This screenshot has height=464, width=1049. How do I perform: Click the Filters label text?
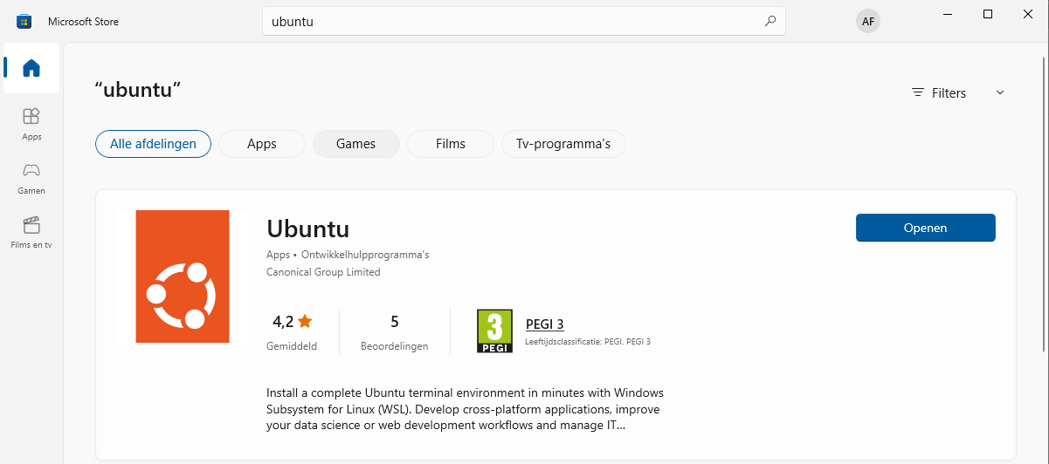point(949,93)
